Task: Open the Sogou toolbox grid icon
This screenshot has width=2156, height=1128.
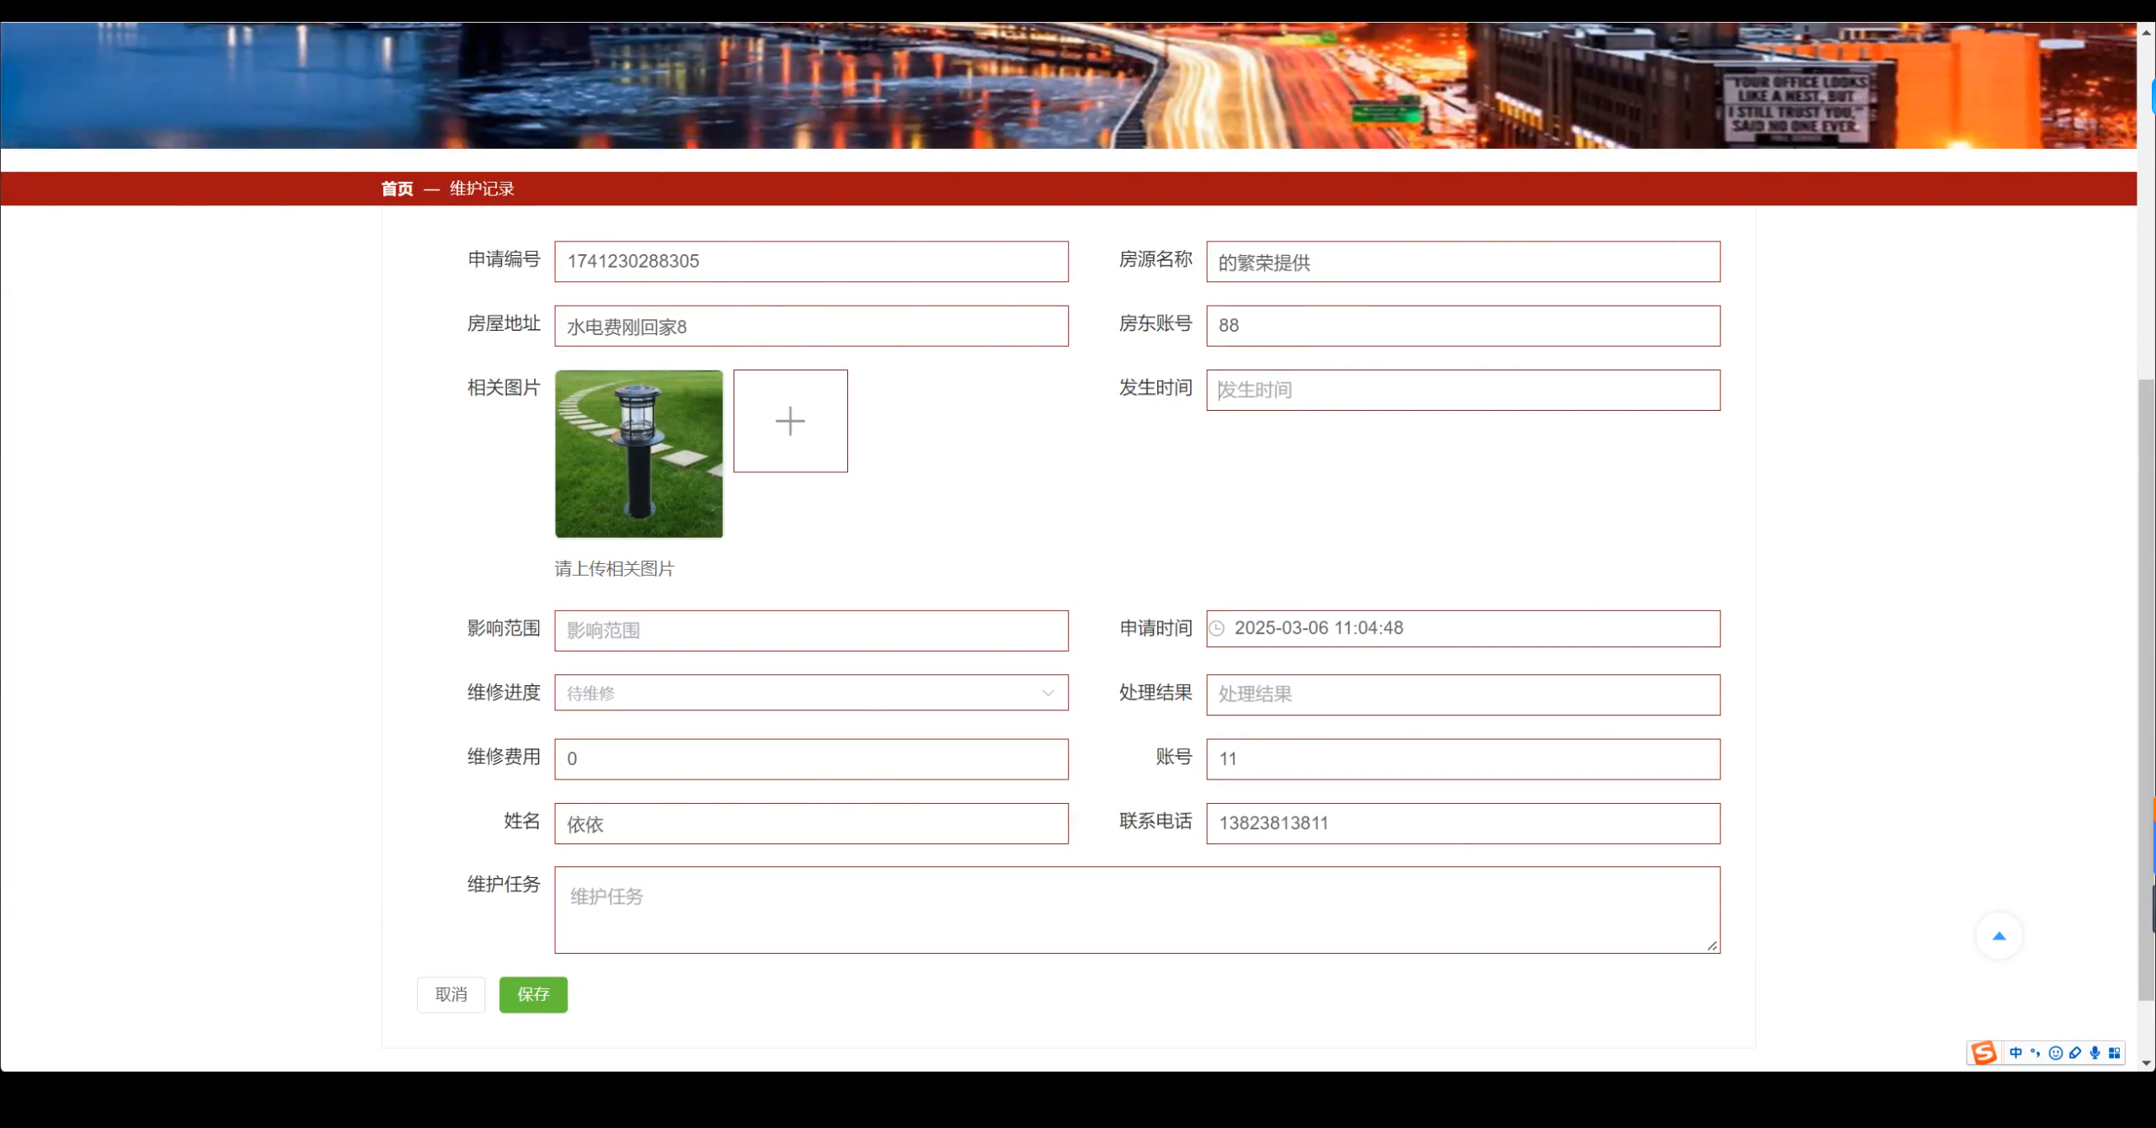Action: [x=2116, y=1054]
